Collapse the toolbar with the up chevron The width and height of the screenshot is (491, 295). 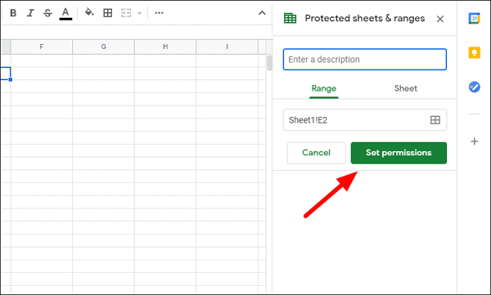262,13
